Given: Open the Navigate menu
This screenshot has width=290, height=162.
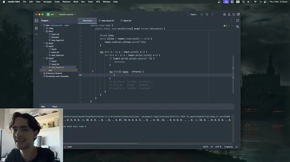Looking at the screenshot, I should click(x=48, y=2).
